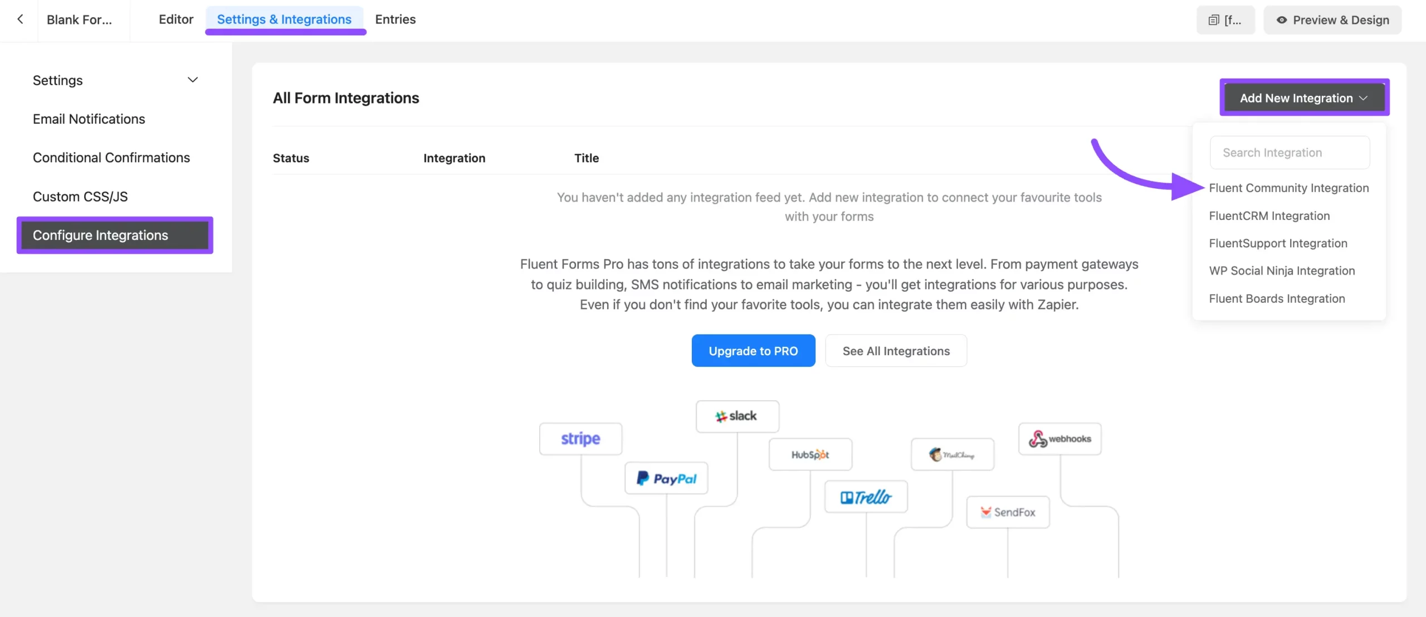1426x617 pixels.
Task: Expand the Settings sidebar chevron
Action: (x=193, y=80)
